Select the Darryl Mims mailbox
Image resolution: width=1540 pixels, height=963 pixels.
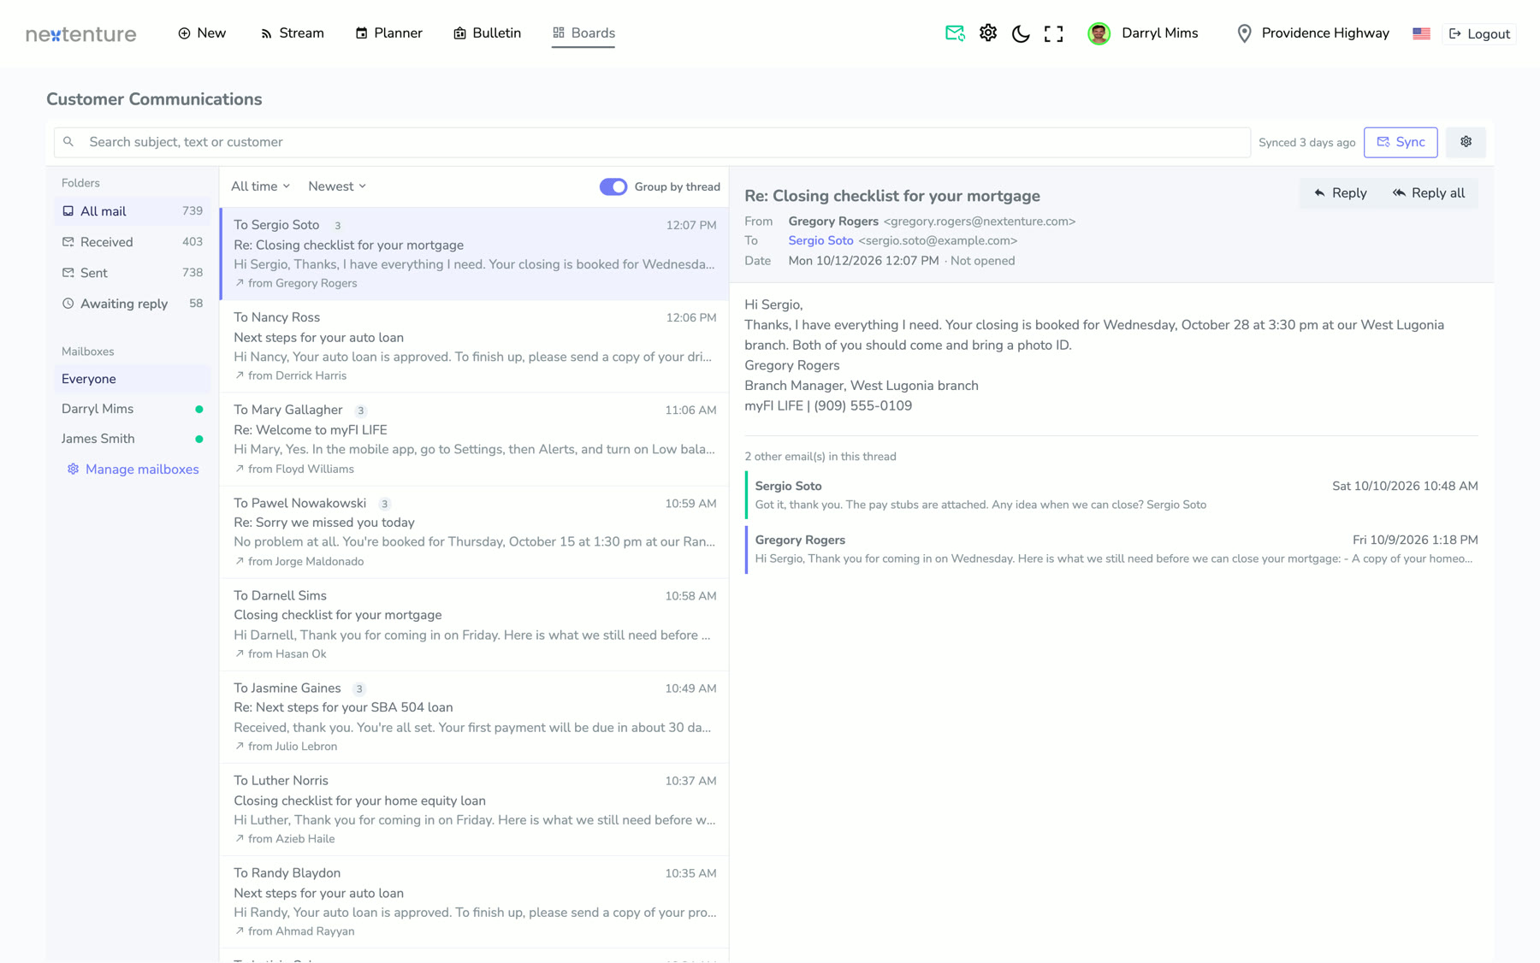coord(132,409)
